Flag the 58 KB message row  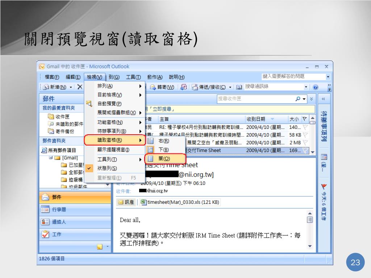305,135
